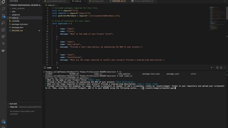228x128 pixels.
Task: Click line 3 'const inquirer' code
Action: 71,13
